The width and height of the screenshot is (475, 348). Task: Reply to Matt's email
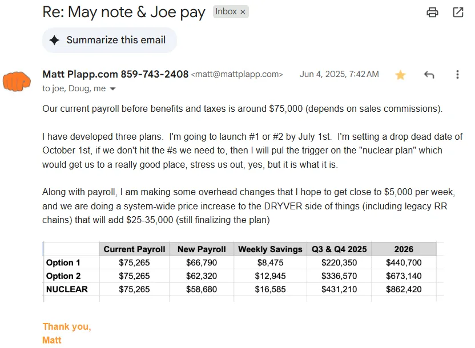tap(429, 75)
